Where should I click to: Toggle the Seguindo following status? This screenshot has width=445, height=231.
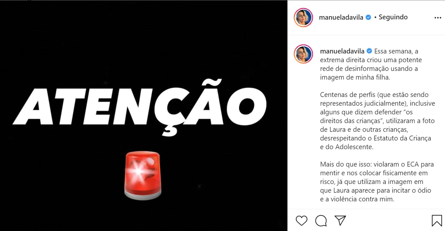[x=393, y=17]
